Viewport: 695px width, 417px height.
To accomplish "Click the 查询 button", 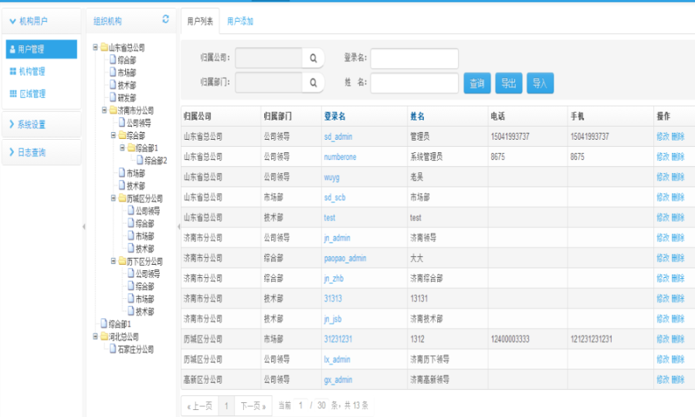I will [477, 83].
